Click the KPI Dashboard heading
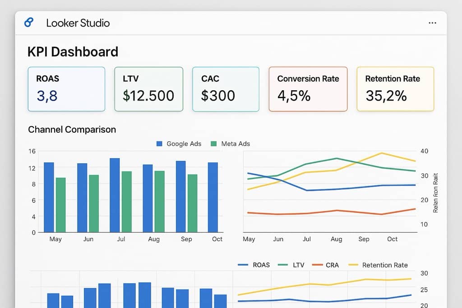The width and height of the screenshot is (462, 308). [x=73, y=52]
